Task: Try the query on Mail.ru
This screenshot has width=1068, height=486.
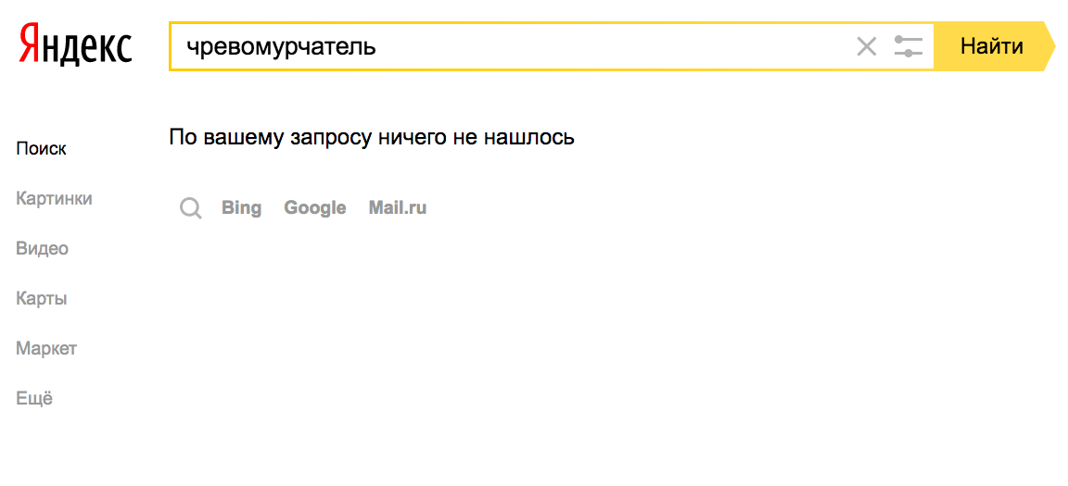Action: pyautogui.click(x=398, y=208)
